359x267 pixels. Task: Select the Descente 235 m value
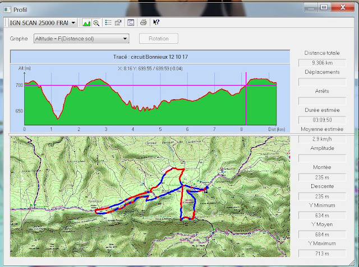click(x=322, y=196)
